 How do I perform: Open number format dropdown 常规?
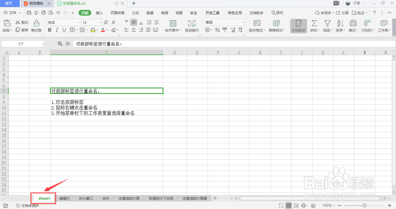[242, 23]
